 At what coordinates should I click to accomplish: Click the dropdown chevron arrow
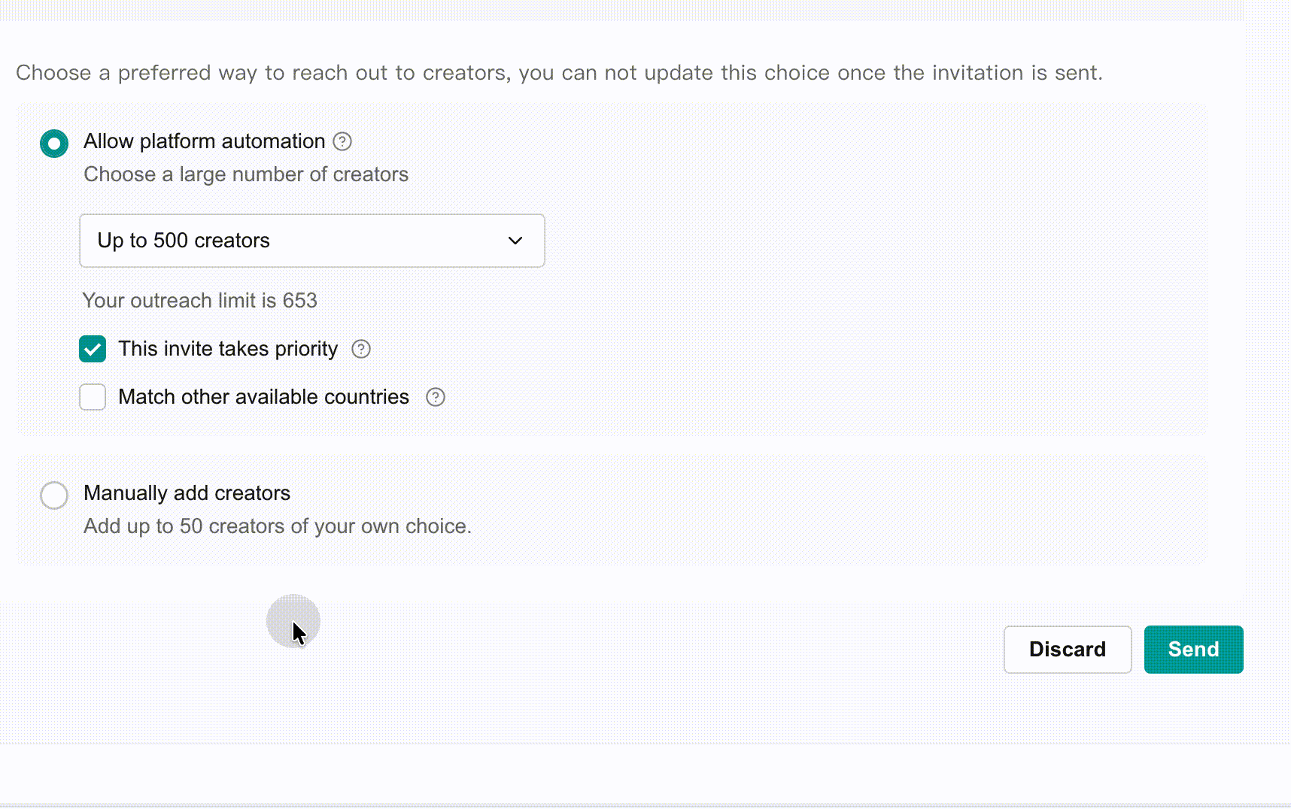point(515,241)
